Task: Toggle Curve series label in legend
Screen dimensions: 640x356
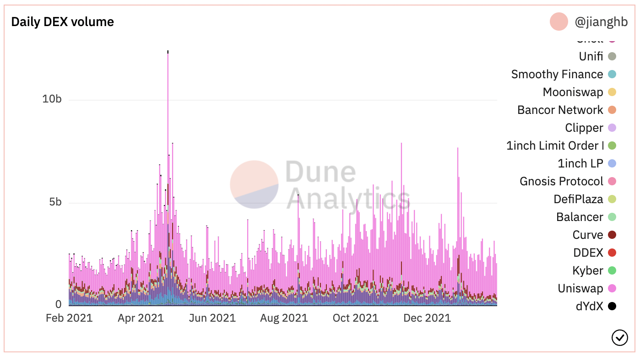Action: tap(588, 235)
